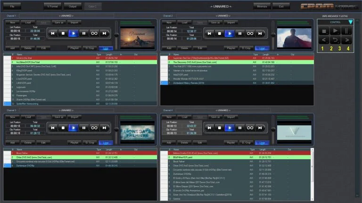Select channel 2 in the CONTROL panel
Screen dimensions: 362x203
(x=331, y=49)
